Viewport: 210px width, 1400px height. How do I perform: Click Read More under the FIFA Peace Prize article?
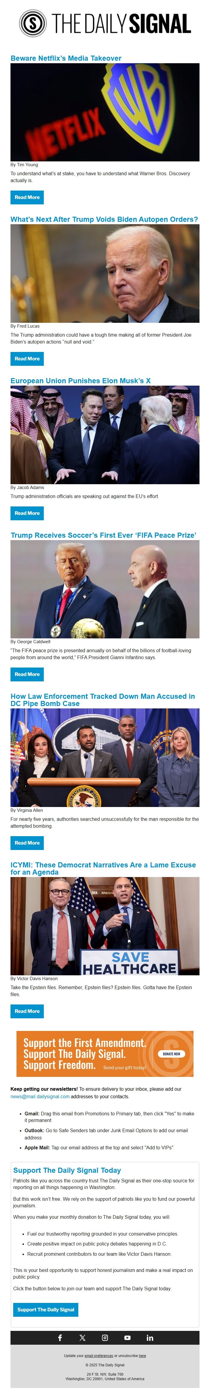coord(27,674)
